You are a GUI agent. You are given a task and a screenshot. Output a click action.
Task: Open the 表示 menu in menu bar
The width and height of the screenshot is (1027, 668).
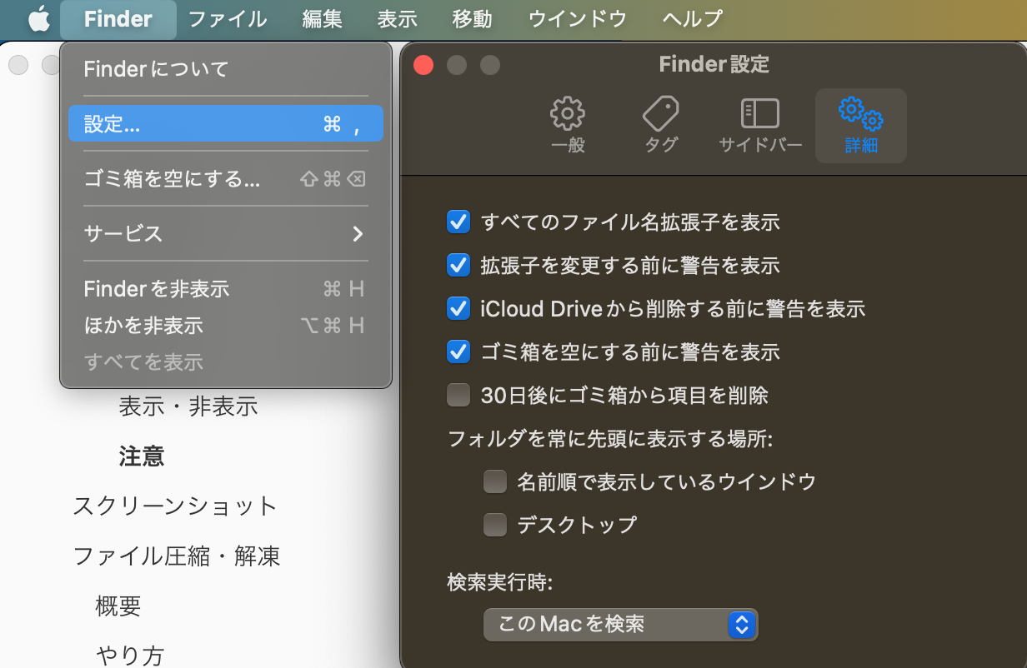coord(397,18)
